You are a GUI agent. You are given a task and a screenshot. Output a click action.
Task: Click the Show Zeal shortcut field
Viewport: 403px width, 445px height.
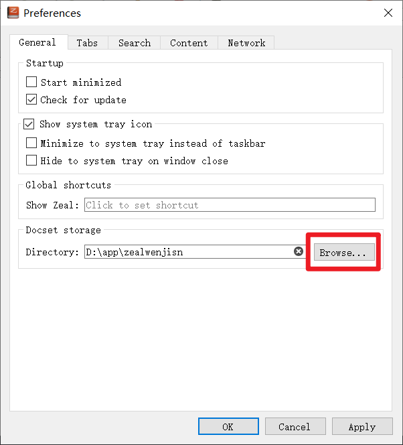point(230,205)
